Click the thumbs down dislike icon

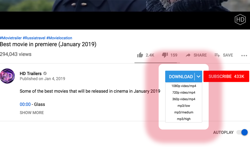click(165, 55)
